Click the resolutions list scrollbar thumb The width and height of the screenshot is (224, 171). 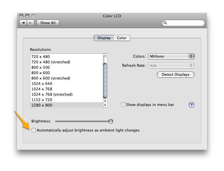point(105,81)
